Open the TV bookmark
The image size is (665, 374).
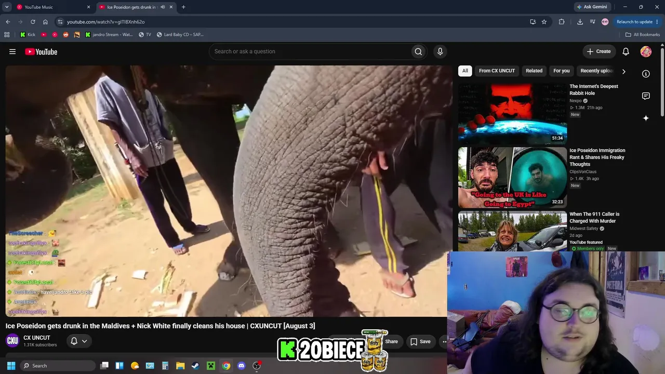click(x=145, y=35)
